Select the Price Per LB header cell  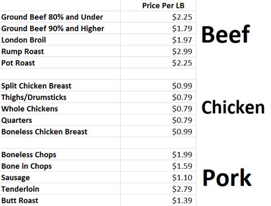click(158, 6)
